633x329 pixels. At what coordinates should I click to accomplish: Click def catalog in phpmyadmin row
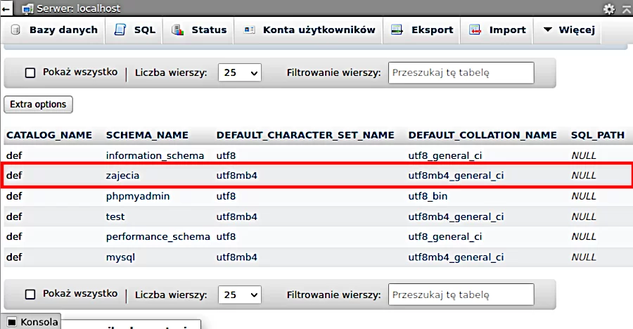pos(14,196)
